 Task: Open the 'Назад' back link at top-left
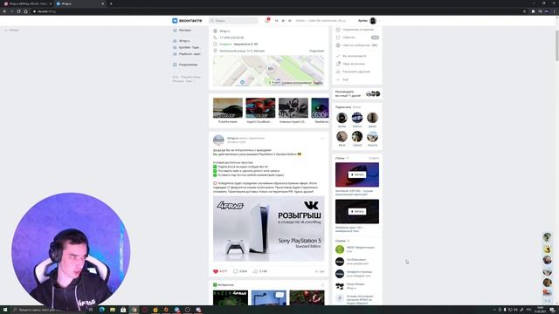pos(11,31)
